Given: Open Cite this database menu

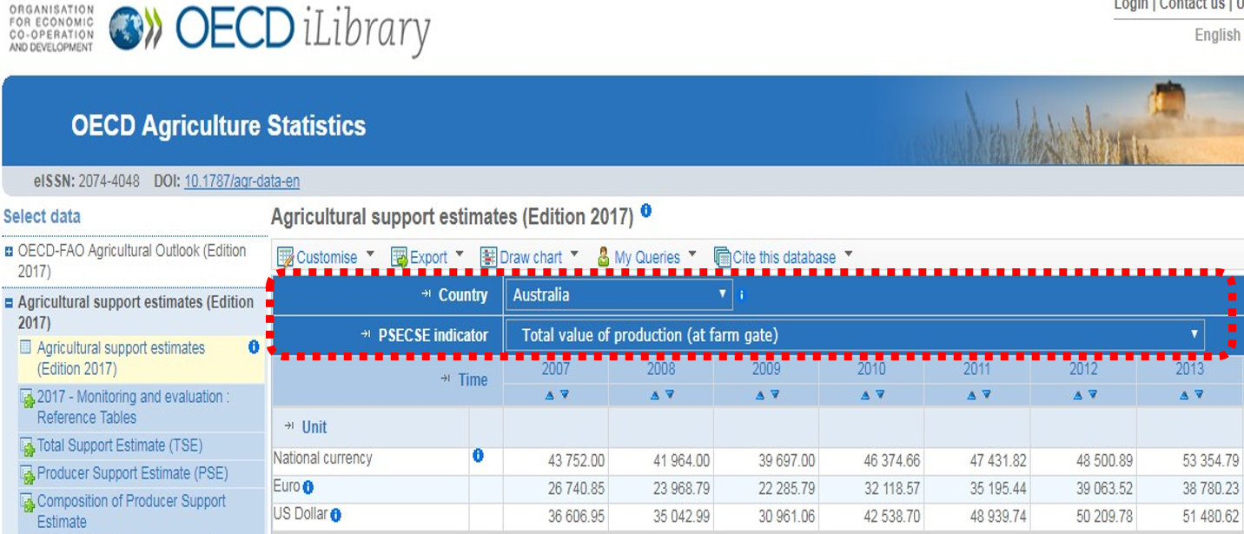Looking at the screenshot, I should point(784,258).
